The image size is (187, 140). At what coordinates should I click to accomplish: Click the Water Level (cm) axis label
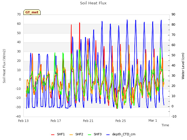pos(183,66)
